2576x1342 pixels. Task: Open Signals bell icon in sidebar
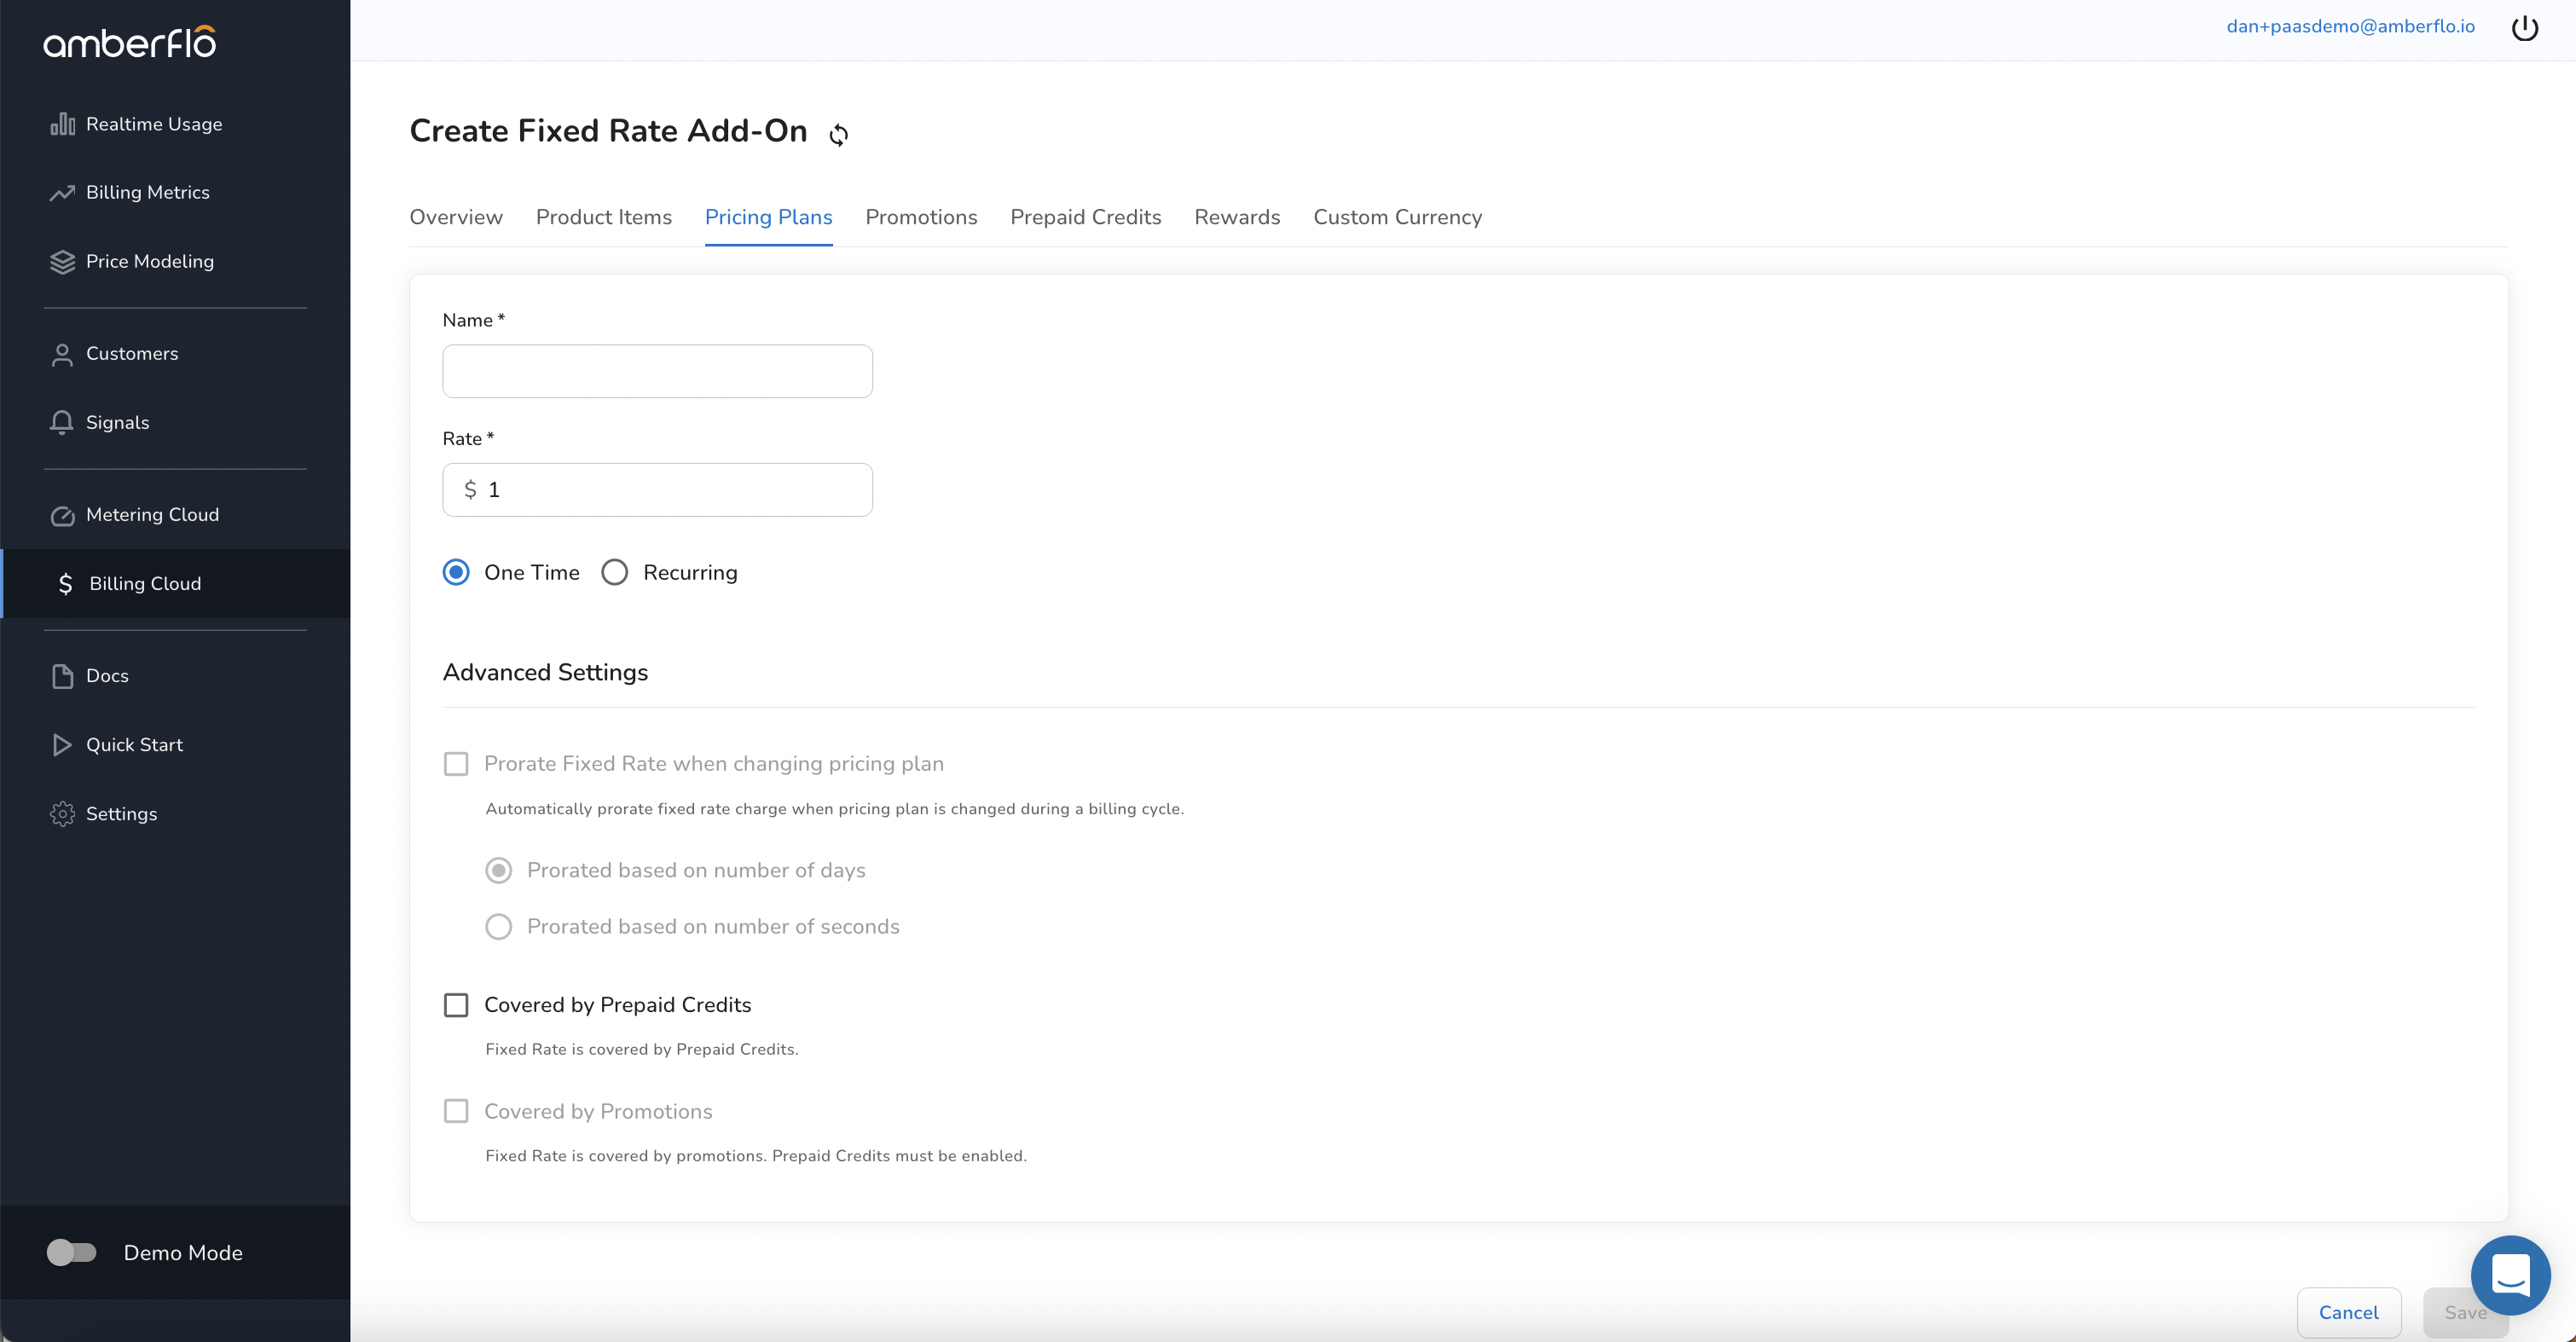[x=62, y=423]
